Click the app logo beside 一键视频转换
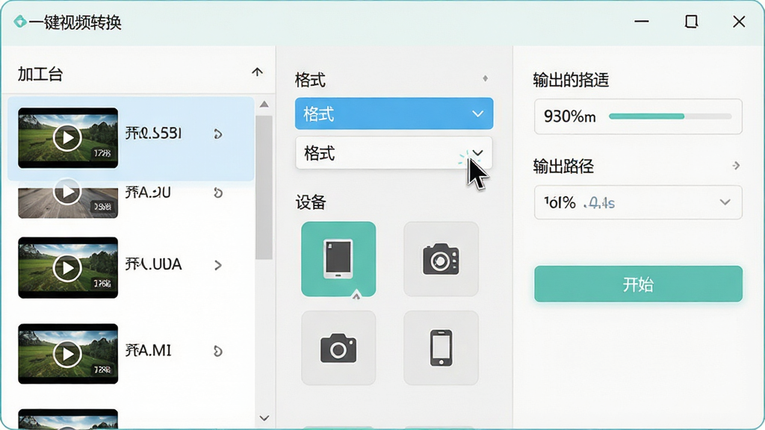The image size is (765, 430). coord(20,22)
